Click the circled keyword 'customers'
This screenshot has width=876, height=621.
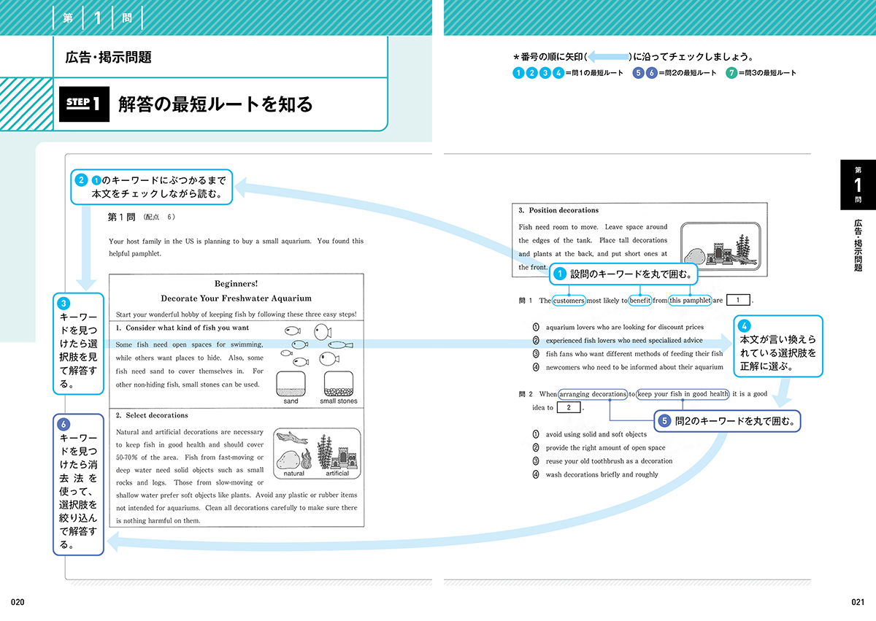click(569, 300)
